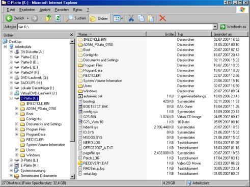Select the $RECYCLE.BIN folder icon in file list

coord(80,39)
